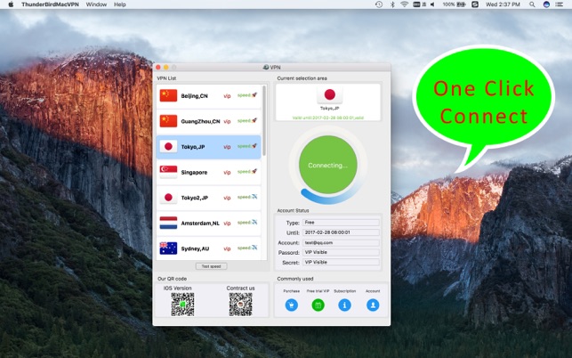Click the Passord field showing VIP Visible
572x358 pixels.
(x=341, y=252)
